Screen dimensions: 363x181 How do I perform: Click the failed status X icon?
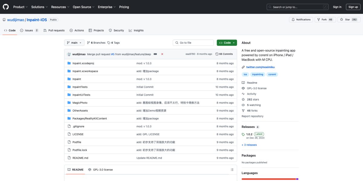pyautogui.click(x=162, y=54)
